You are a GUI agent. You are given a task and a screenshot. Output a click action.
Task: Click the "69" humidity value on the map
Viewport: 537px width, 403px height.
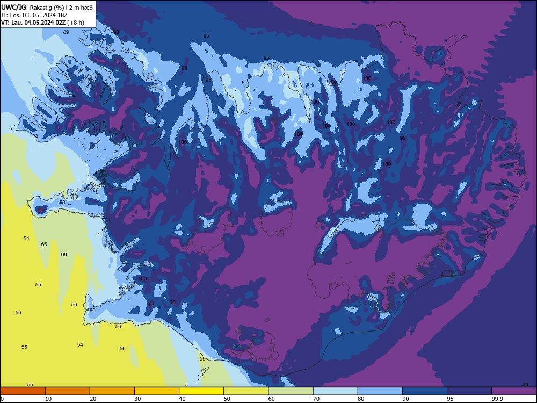coord(64,254)
